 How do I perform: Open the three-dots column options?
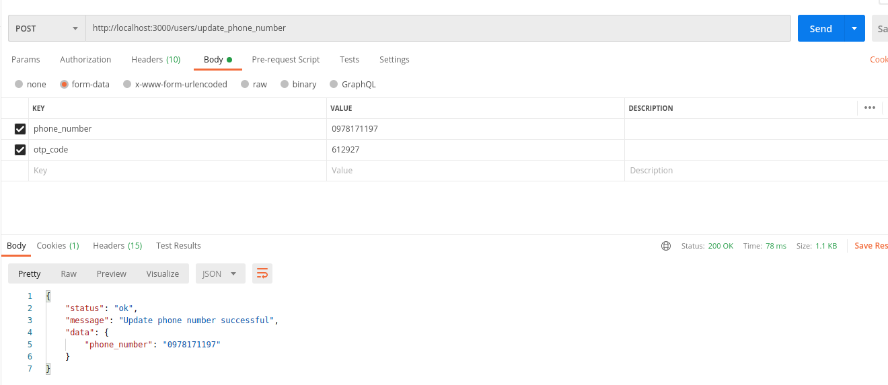point(869,108)
